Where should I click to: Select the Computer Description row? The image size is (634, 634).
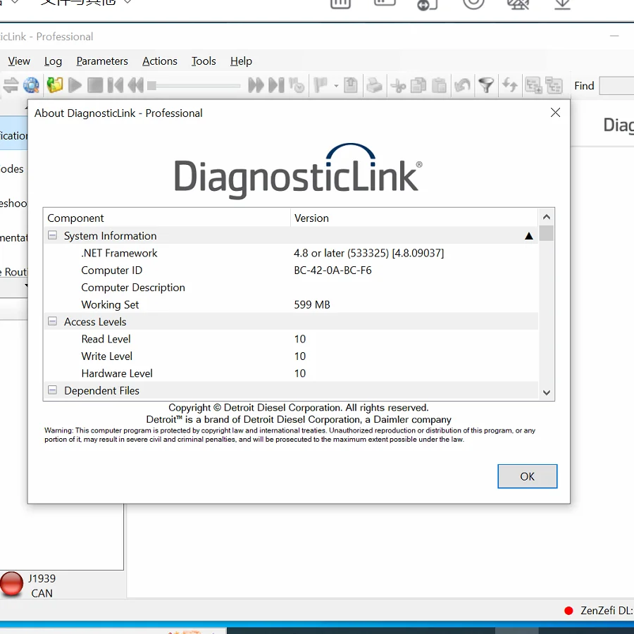point(291,287)
